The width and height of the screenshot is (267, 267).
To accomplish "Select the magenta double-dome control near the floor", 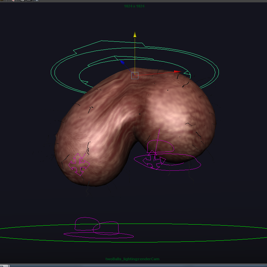I will pyautogui.click(x=99, y=228).
